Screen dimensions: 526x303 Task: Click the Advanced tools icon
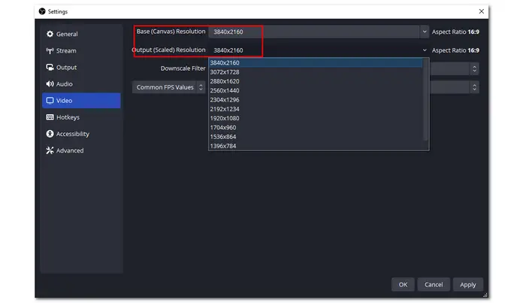[x=50, y=150]
